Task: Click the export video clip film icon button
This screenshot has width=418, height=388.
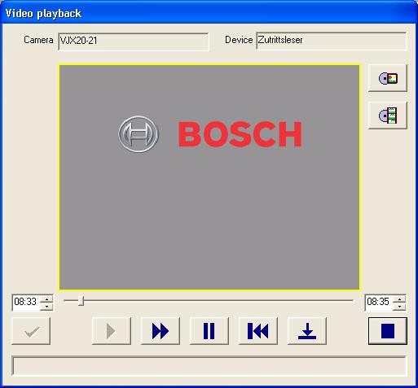Action: (x=388, y=116)
